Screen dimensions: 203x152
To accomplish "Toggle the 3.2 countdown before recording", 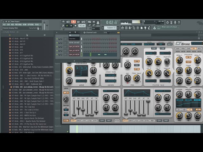I will 73,22.
